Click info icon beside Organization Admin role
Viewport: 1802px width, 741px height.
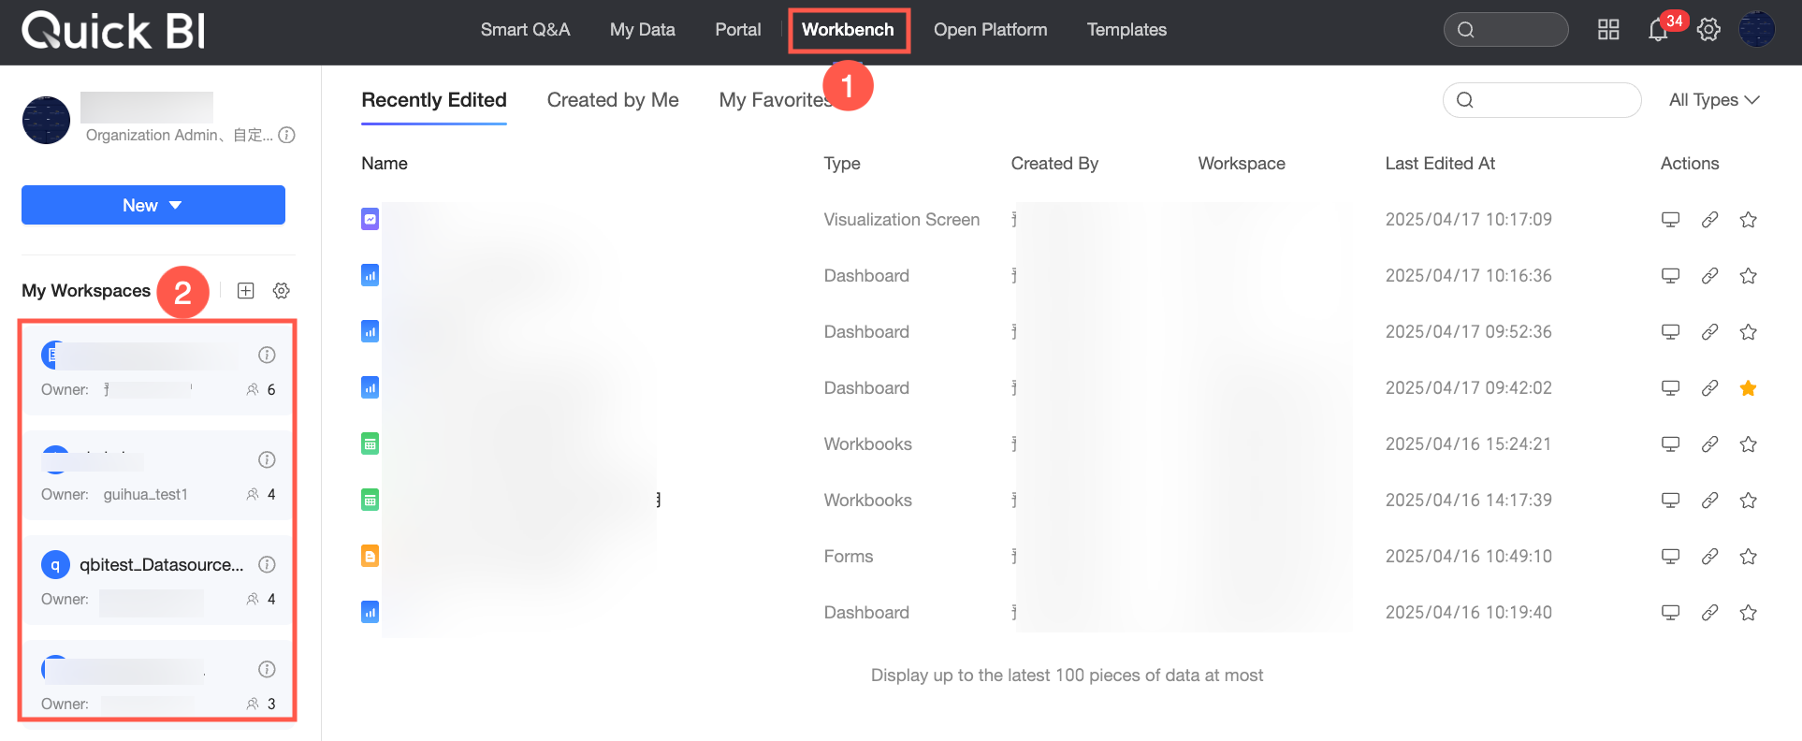(287, 135)
